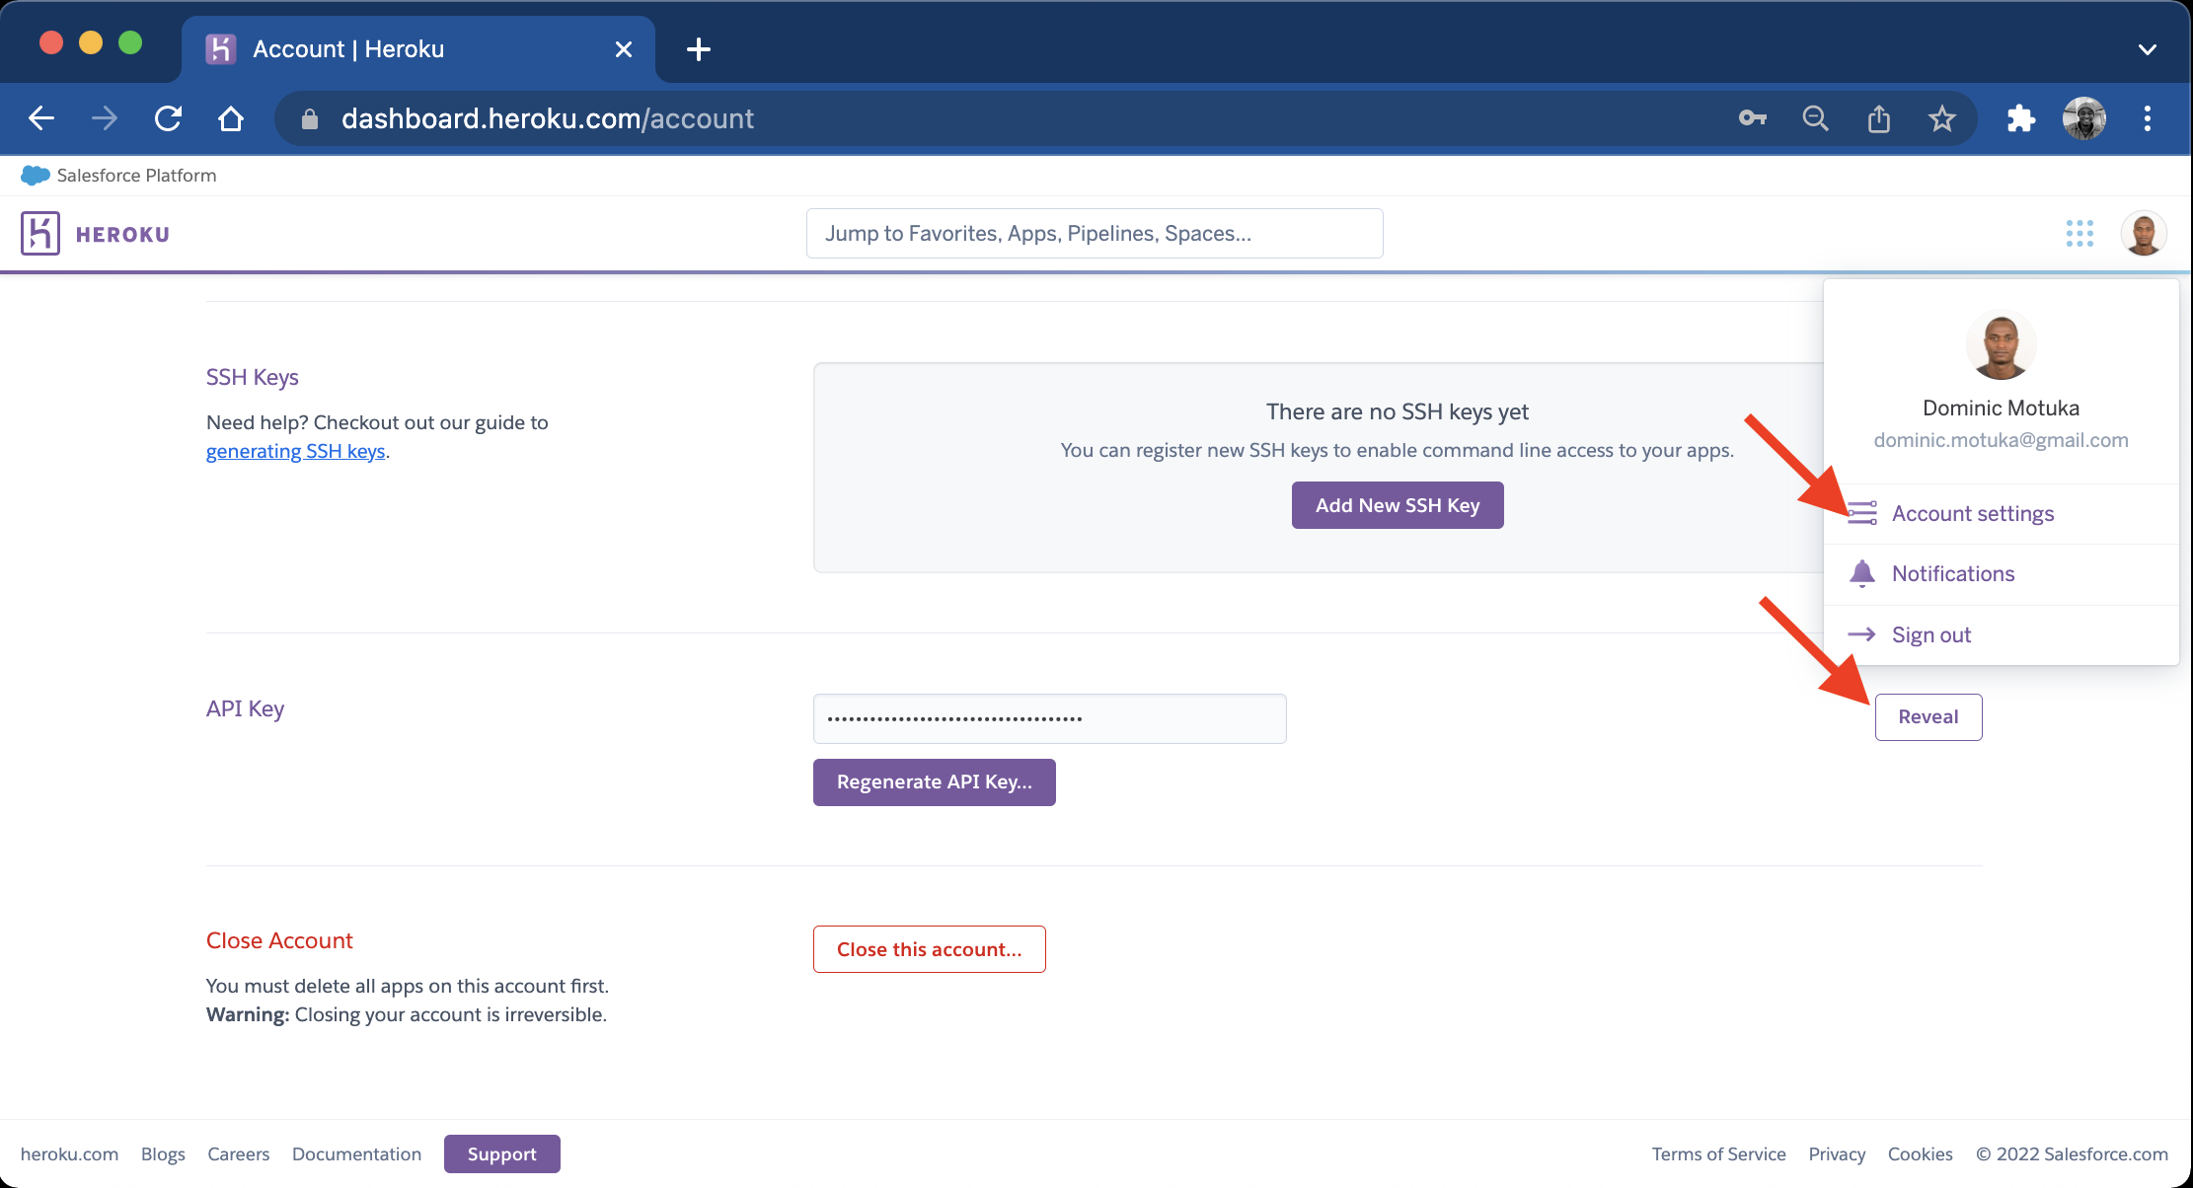The image size is (2193, 1188).
Task: Click the bookmark star in address bar
Action: tap(1941, 117)
